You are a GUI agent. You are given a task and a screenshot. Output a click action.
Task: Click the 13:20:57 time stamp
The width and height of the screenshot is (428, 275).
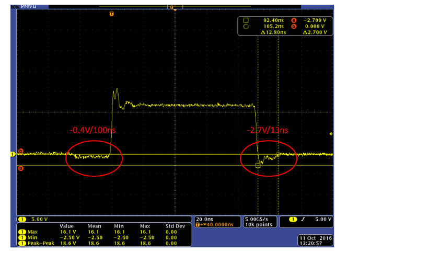click(x=311, y=243)
